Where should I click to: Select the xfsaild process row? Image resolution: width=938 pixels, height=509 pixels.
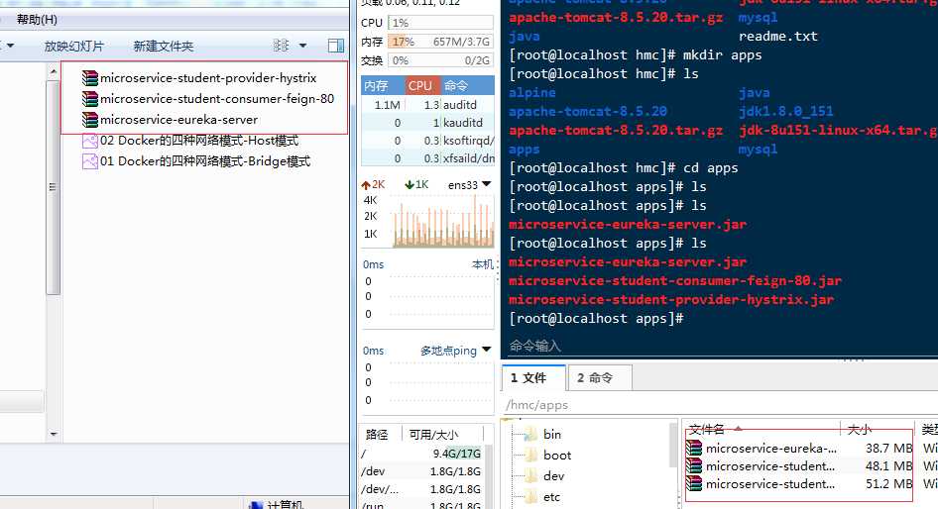(x=427, y=158)
